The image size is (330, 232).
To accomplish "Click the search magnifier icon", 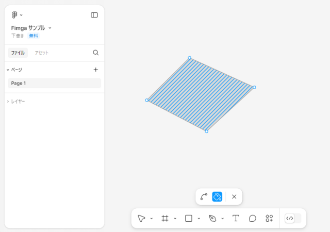I will pos(96,53).
